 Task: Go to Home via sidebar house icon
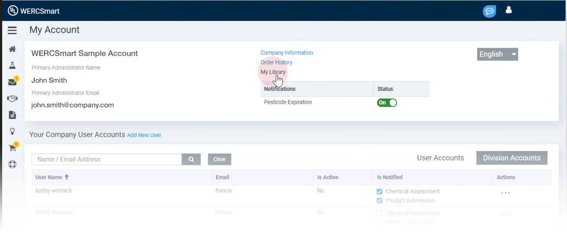point(12,49)
